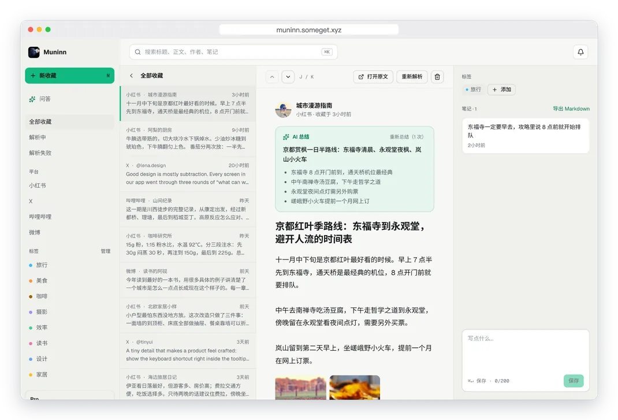Open the 读书的阿砚 list entry
The height and width of the screenshot is (420, 618).
(188, 280)
